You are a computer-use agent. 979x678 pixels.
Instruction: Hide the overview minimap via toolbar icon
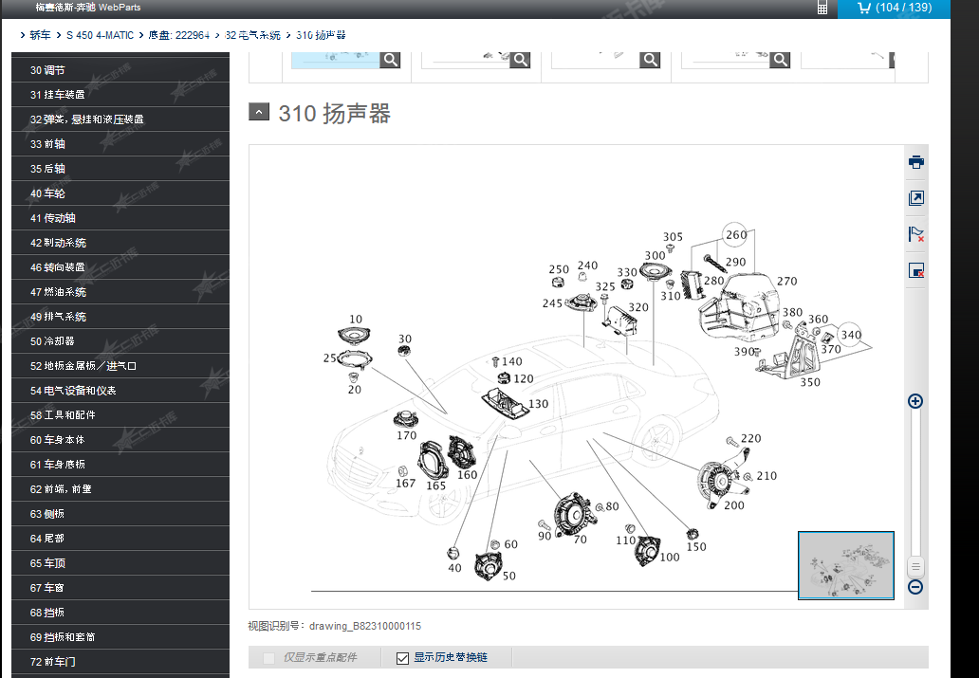tap(915, 271)
